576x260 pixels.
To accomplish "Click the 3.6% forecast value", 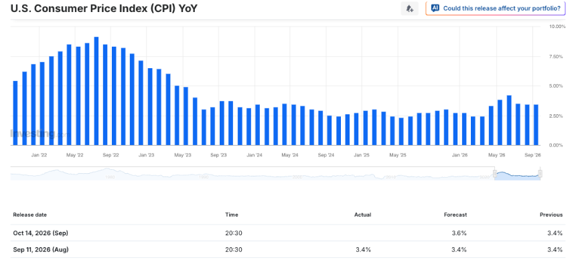I will [x=459, y=233].
